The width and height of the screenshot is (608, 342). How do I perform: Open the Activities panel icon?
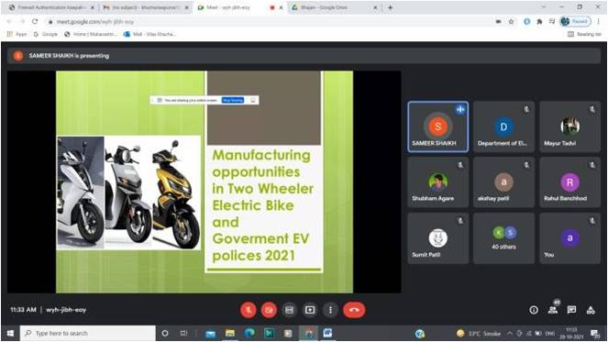click(x=591, y=310)
